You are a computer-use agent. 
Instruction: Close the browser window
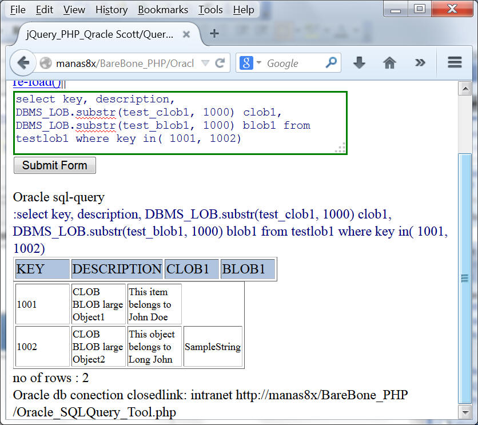[452, 9]
